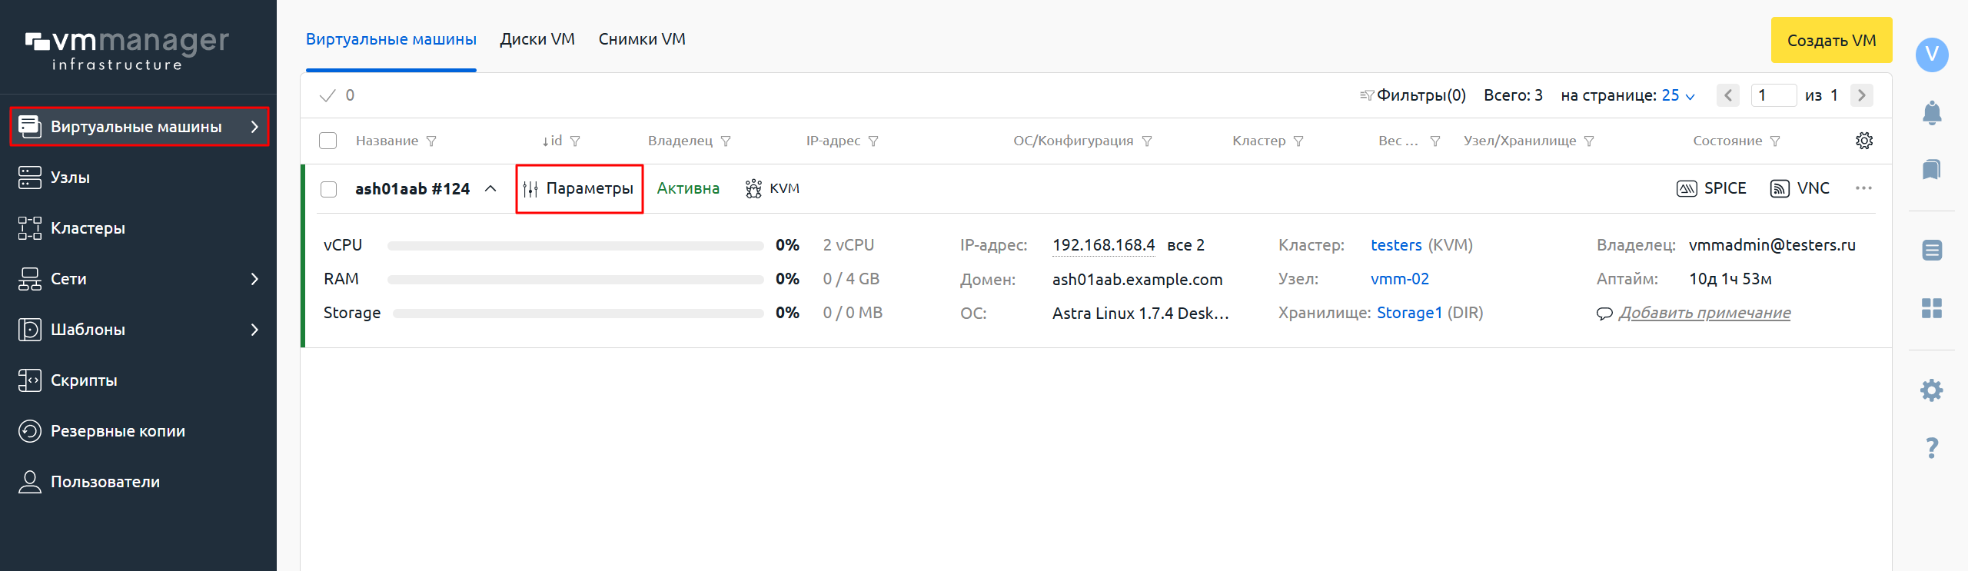
Task: Click the grid dashboard icon in right sidebar
Action: 1931,308
